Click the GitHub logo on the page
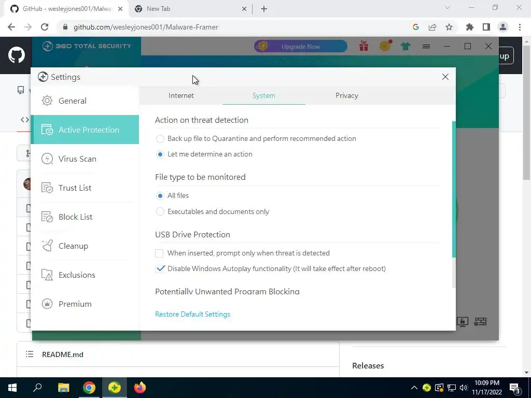531x398 pixels. pyautogui.click(x=16, y=55)
